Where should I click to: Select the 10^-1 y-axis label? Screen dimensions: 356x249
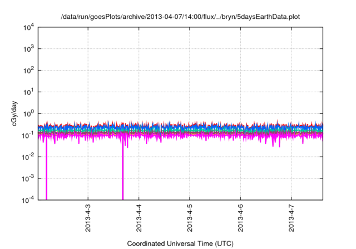[x=28, y=136]
